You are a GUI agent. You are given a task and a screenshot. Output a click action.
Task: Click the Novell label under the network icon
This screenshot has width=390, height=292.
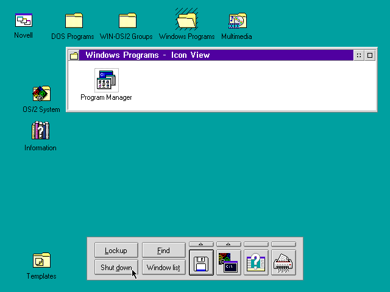[23, 35]
